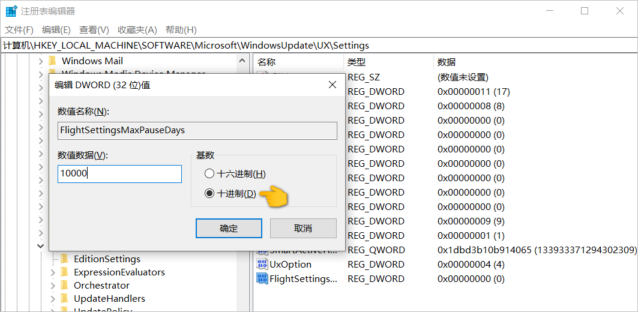Viewport: 638px width, 312px height.
Task: Close the Edit DWORD dialog with X
Action: pos(333,85)
